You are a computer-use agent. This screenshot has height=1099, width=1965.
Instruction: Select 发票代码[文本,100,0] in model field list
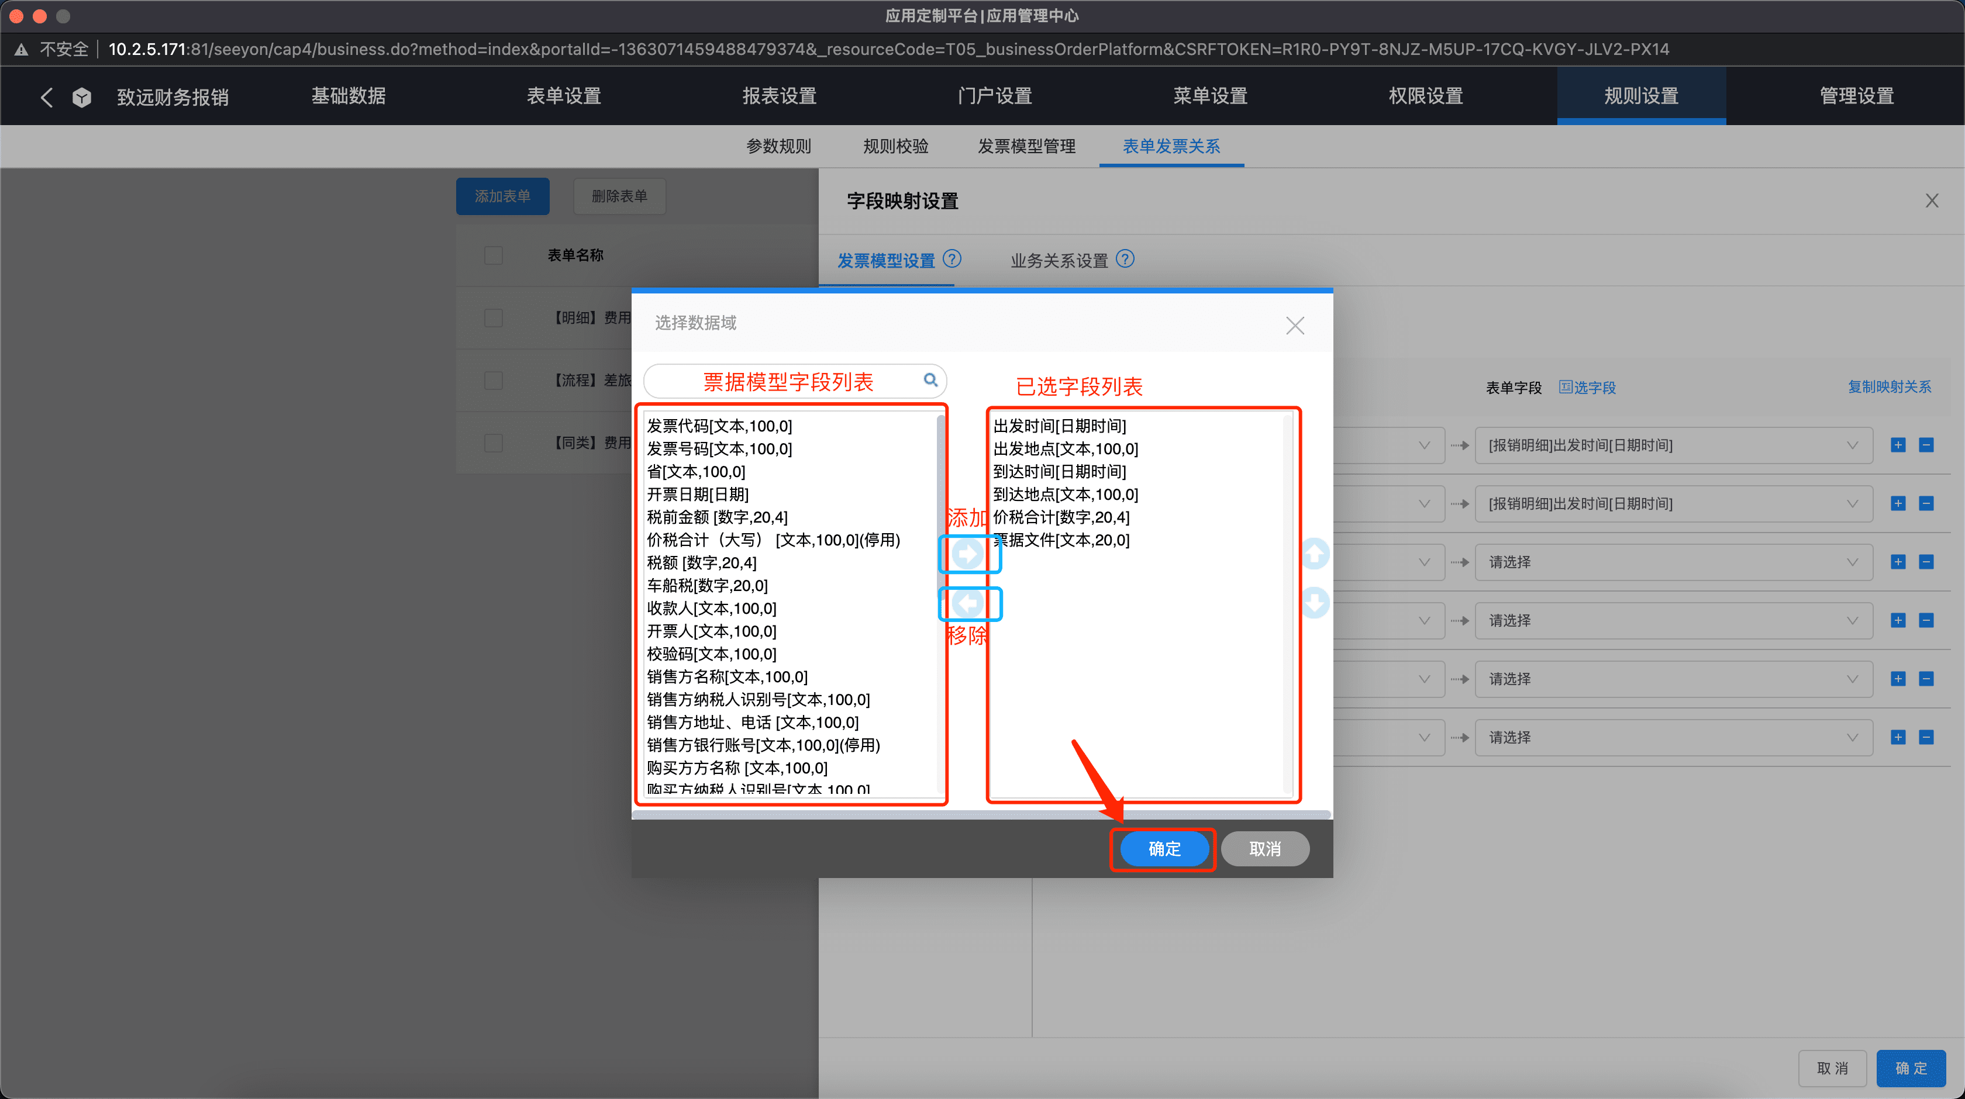click(719, 426)
